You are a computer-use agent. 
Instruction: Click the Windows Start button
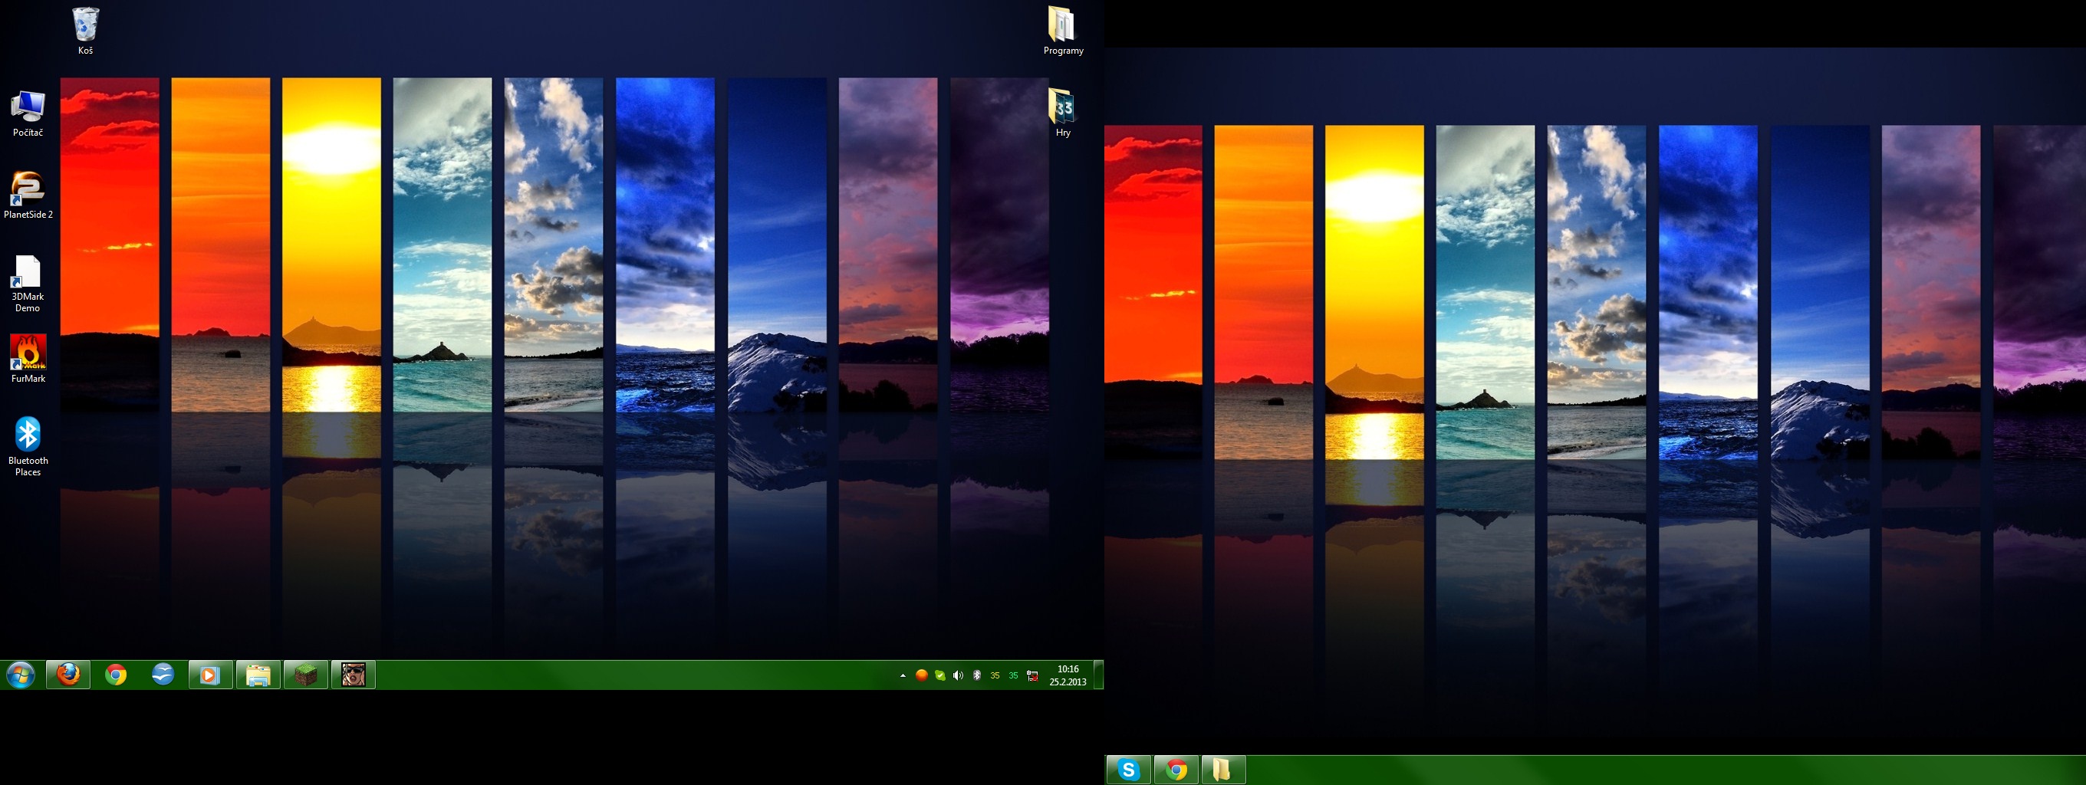coord(21,675)
